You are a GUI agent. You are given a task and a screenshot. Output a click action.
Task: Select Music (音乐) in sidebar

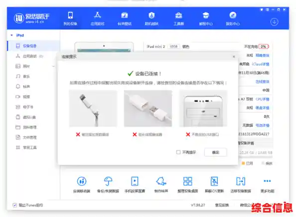(x=33, y=76)
